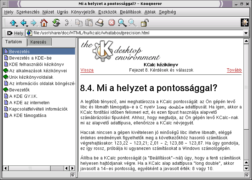Viewport: 252px width, 180px height.
Task: Open the Segítség menu
Action: pyautogui.click(x=167, y=12)
